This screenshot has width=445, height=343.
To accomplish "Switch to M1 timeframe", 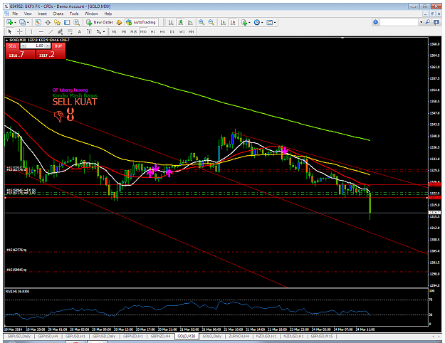I will point(114,31).
